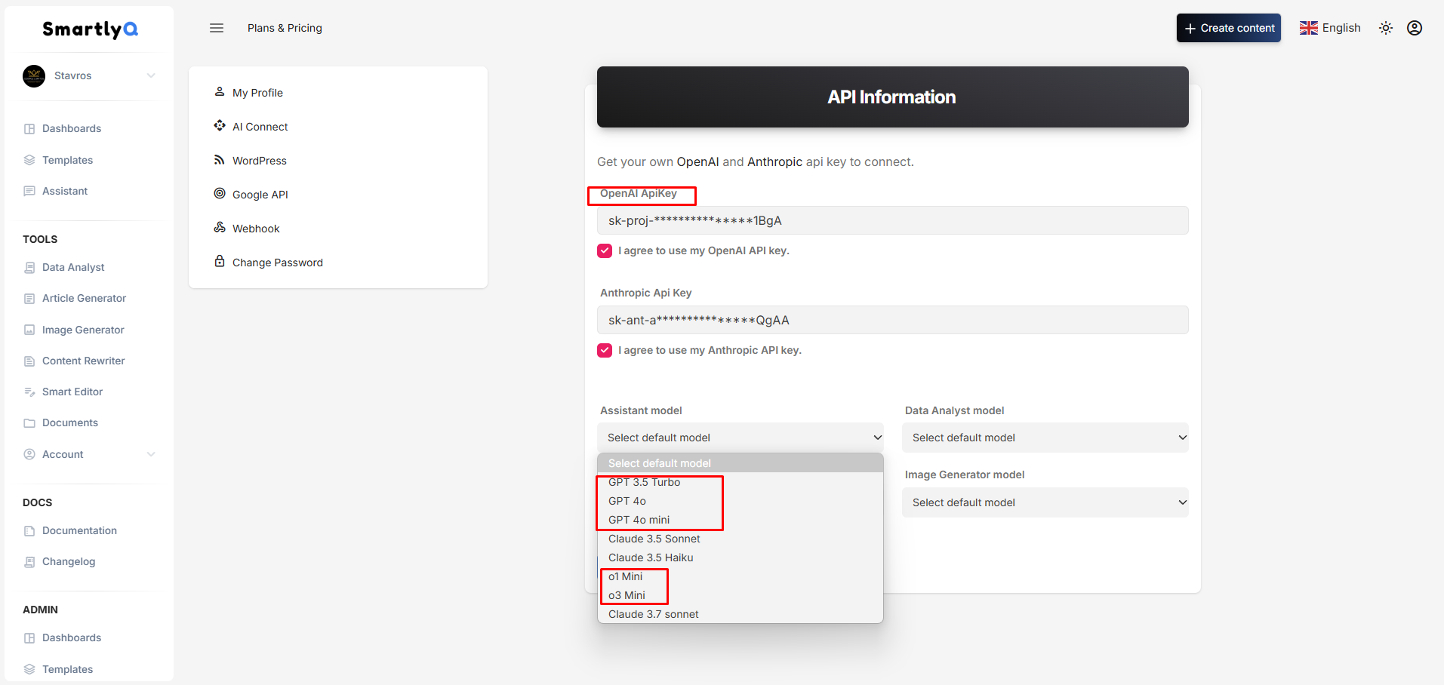This screenshot has height=685, width=1444.
Task: Open the Documents page
Action: point(70,423)
